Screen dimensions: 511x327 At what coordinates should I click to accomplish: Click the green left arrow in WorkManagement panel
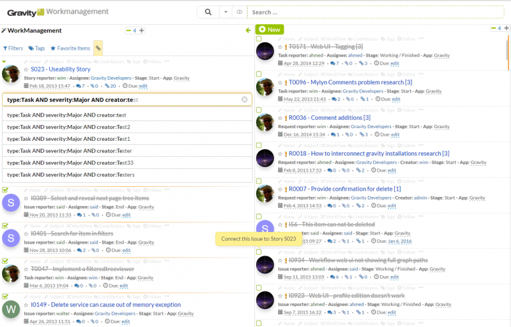click(248, 30)
